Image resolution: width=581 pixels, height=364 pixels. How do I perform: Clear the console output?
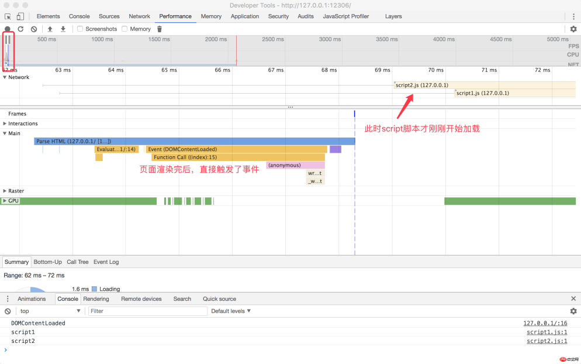[x=7, y=311]
